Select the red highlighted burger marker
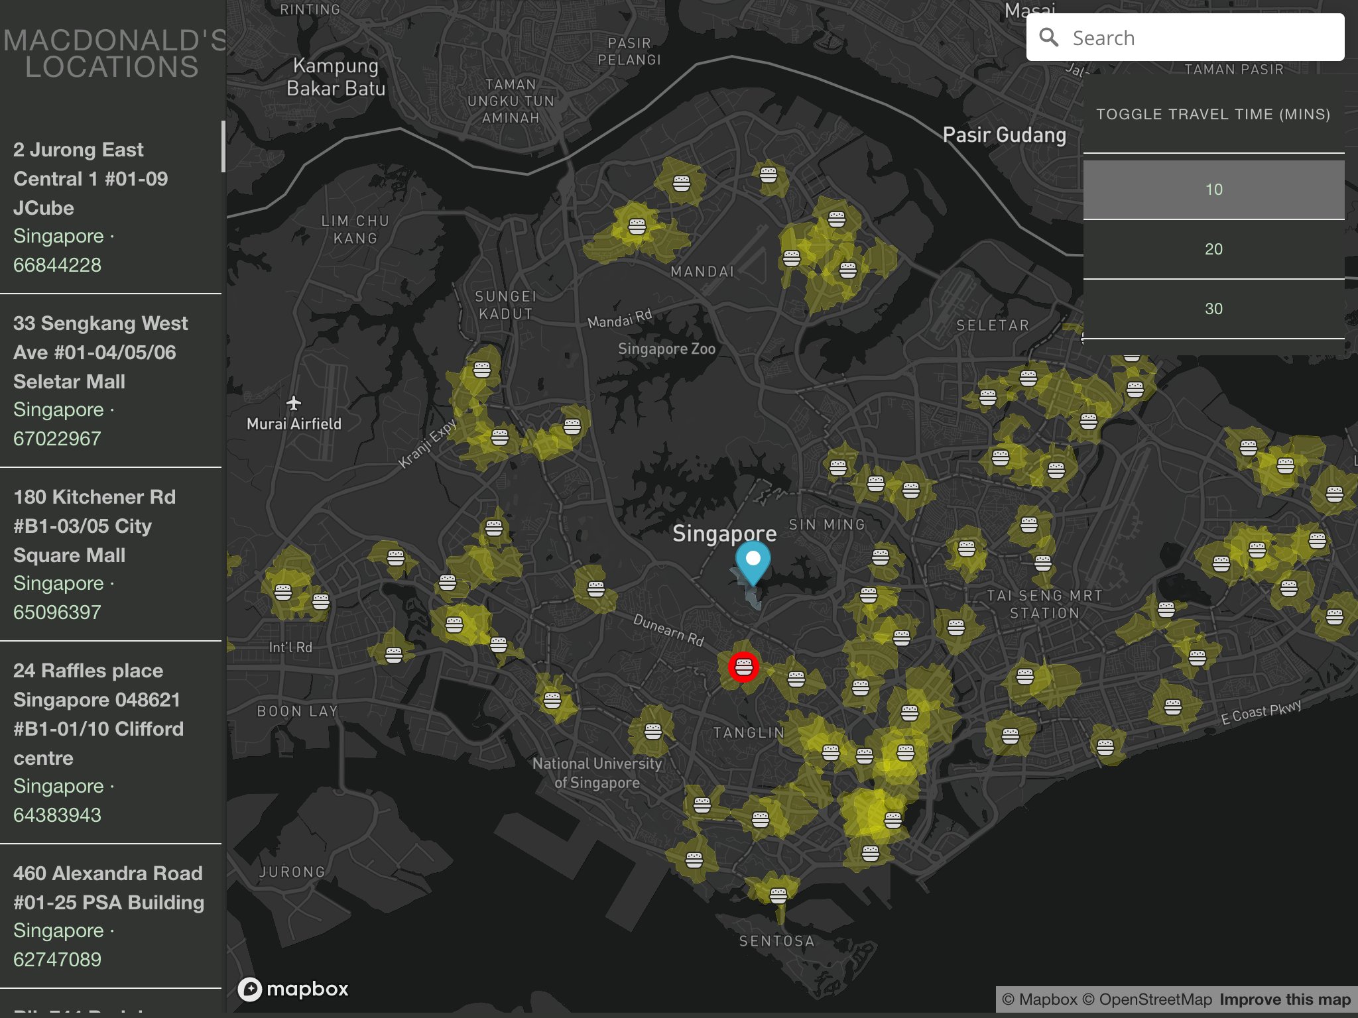This screenshot has height=1018, width=1358. pyautogui.click(x=744, y=669)
